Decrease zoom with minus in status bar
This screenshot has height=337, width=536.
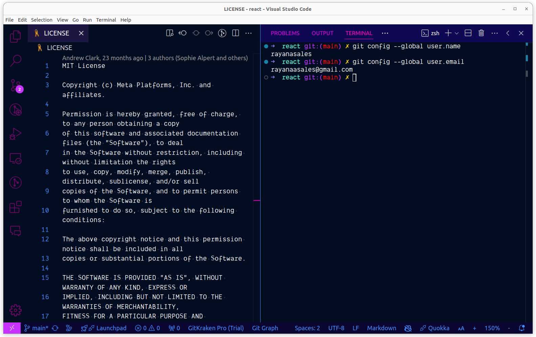[509, 328]
